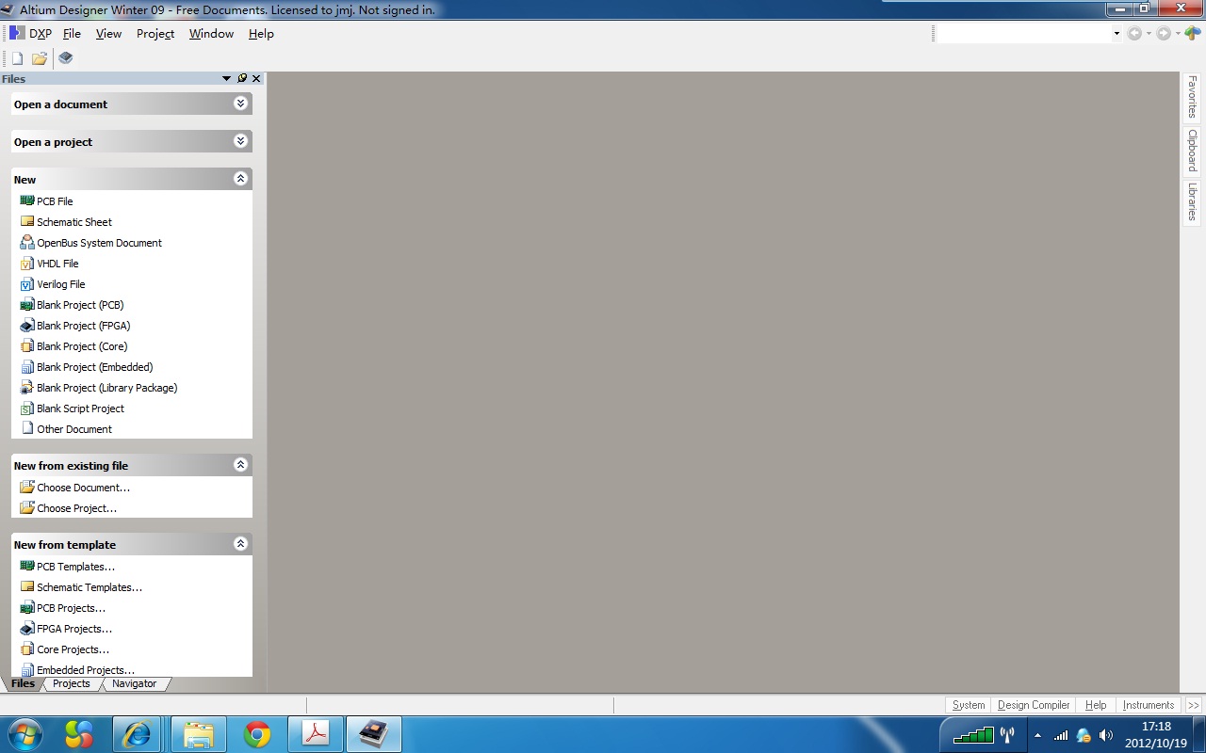Image resolution: width=1206 pixels, height=753 pixels.
Task: Switch to the Navigator tab
Action: [x=135, y=683]
